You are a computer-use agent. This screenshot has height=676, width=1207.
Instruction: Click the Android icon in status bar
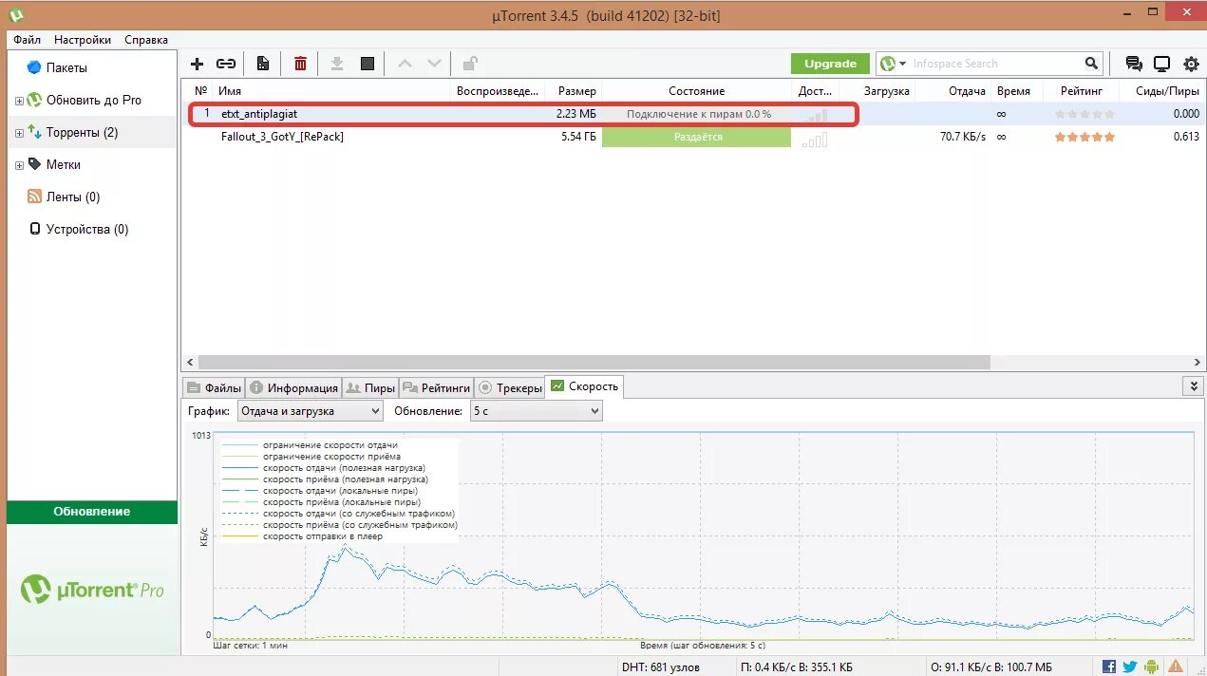[x=1152, y=667]
